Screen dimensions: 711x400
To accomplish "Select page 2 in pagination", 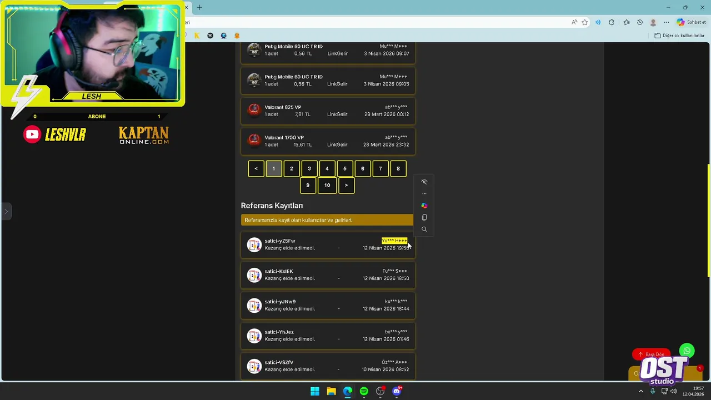I will [x=292, y=168].
